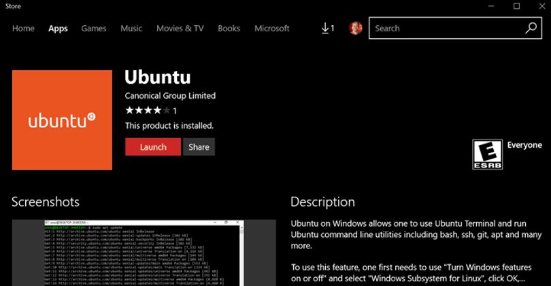Select the Apps tab
The width and height of the screenshot is (551, 286).
click(58, 29)
